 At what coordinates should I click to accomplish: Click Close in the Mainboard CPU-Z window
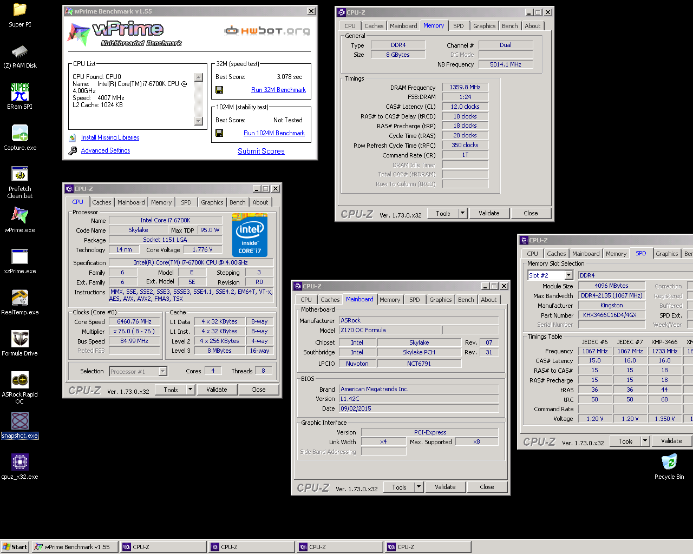coord(487,487)
